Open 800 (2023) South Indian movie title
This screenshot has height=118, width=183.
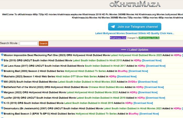[x=31, y=82]
